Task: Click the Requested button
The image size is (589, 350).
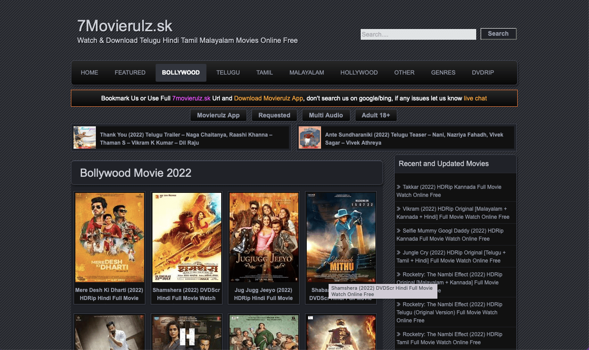Action: tap(274, 115)
